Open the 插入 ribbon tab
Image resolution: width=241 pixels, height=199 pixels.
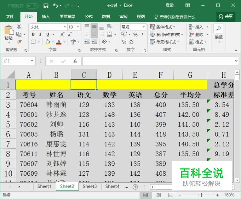coord(46,17)
